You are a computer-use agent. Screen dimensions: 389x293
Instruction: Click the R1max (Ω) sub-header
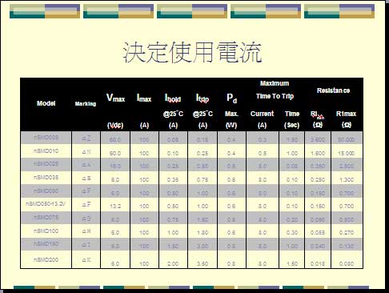tap(346, 119)
